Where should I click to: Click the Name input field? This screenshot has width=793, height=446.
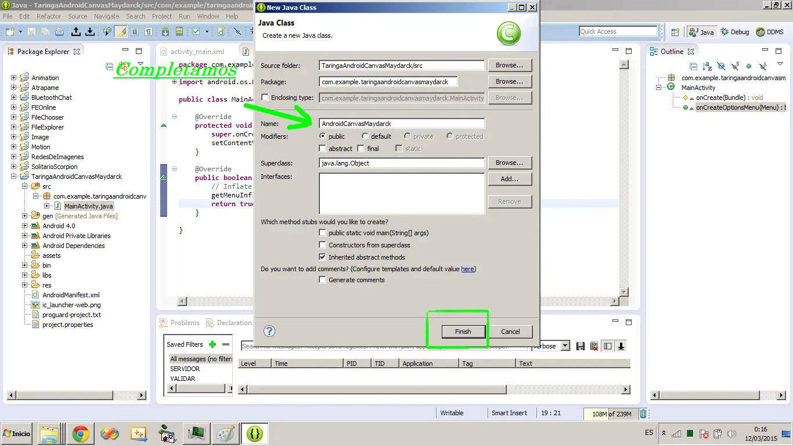tap(402, 124)
